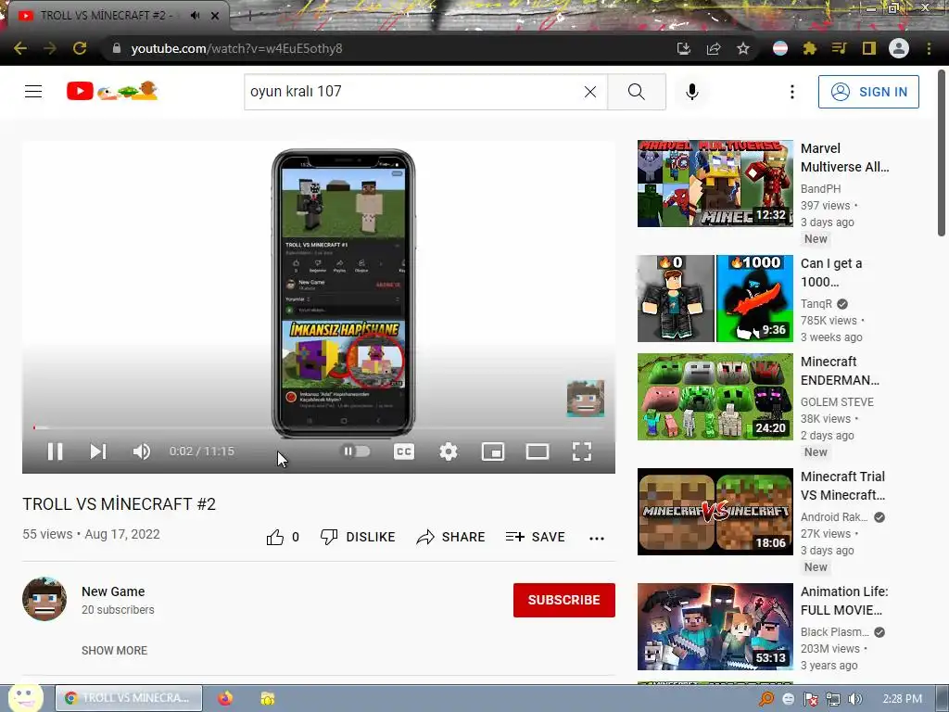Bookmark this page with star
The image size is (949, 712).
pyautogui.click(x=743, y=48)
